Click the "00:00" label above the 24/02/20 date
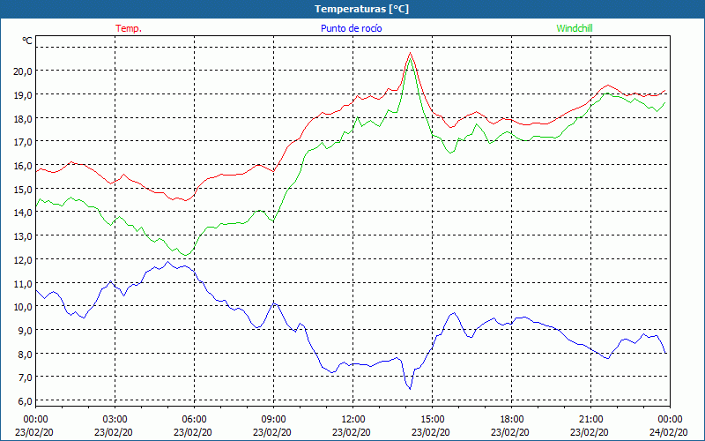The width and height of the screenshot is (705, 441). pos(670,420)
